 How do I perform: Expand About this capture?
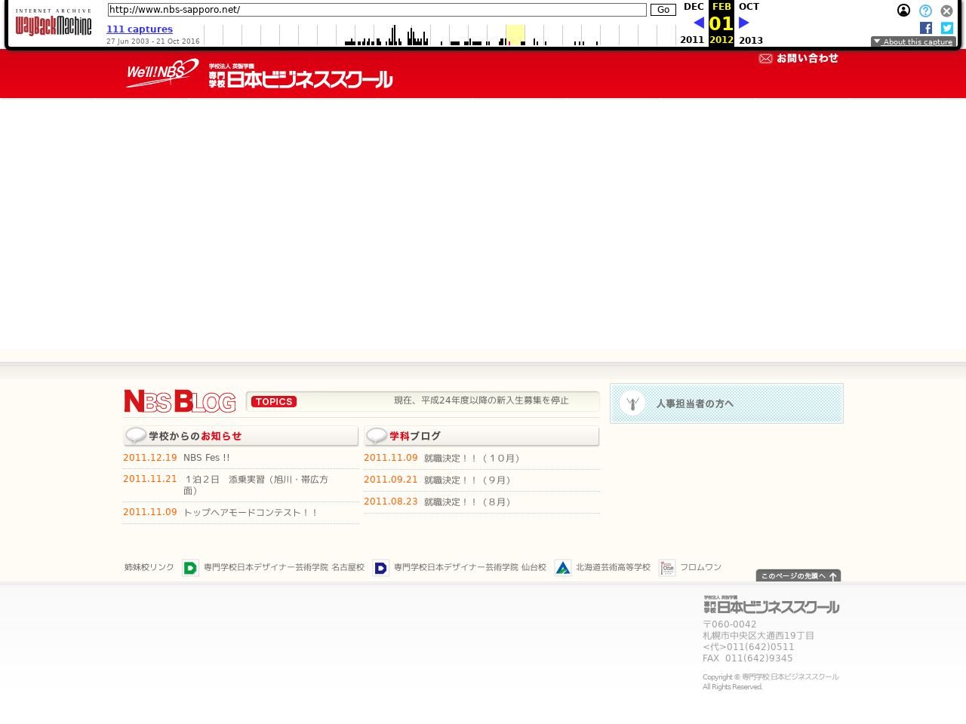pos(913,41)
